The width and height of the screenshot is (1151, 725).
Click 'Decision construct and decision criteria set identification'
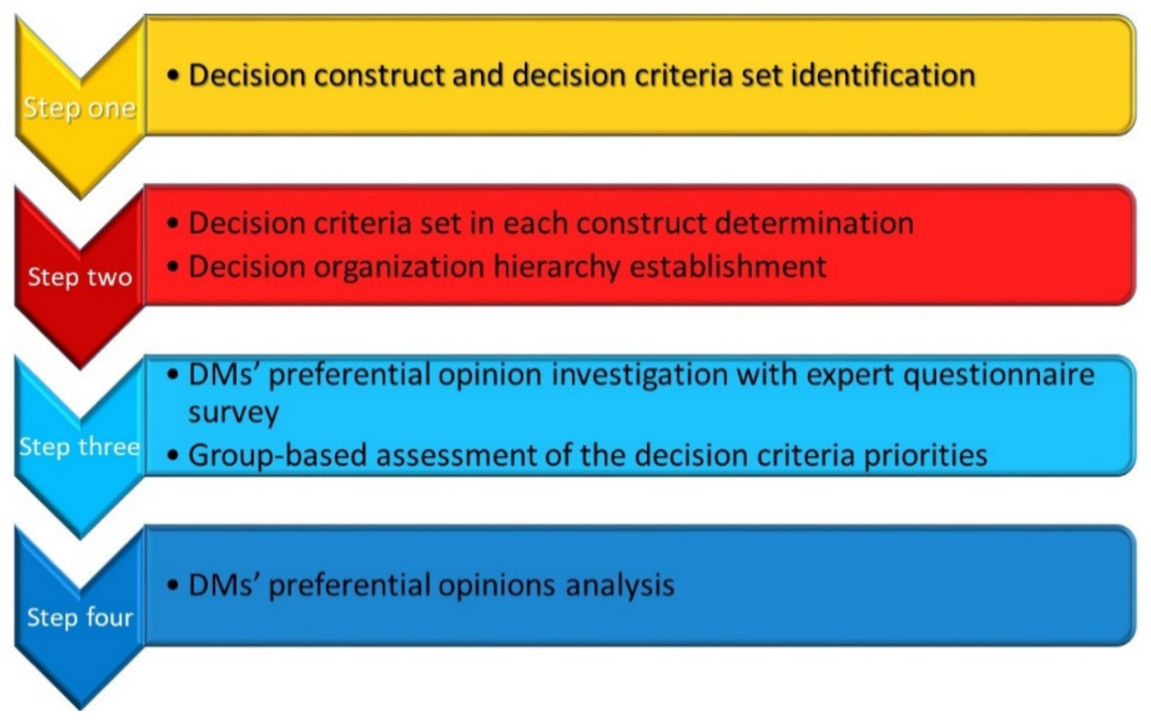click(x=582, y=76)
